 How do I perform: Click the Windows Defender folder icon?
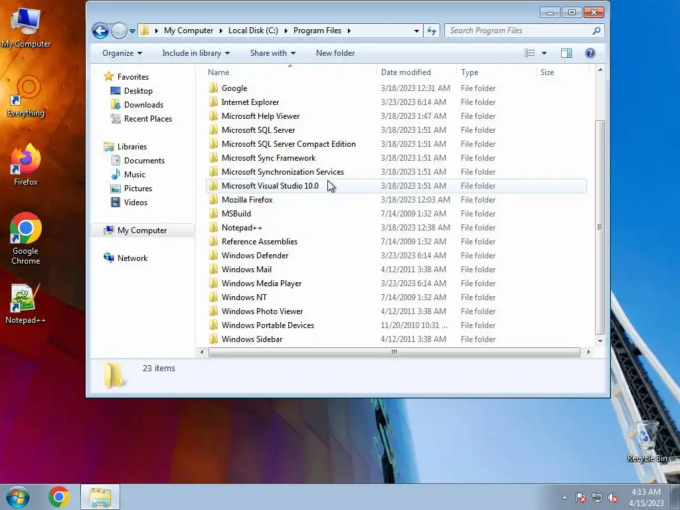(x=213, y=256)
